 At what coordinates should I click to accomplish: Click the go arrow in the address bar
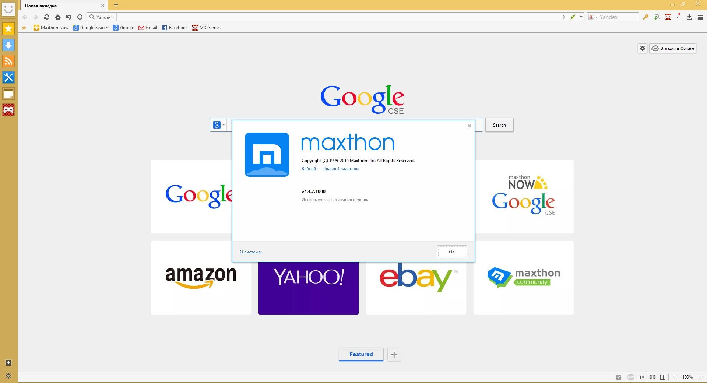point(563,17)
